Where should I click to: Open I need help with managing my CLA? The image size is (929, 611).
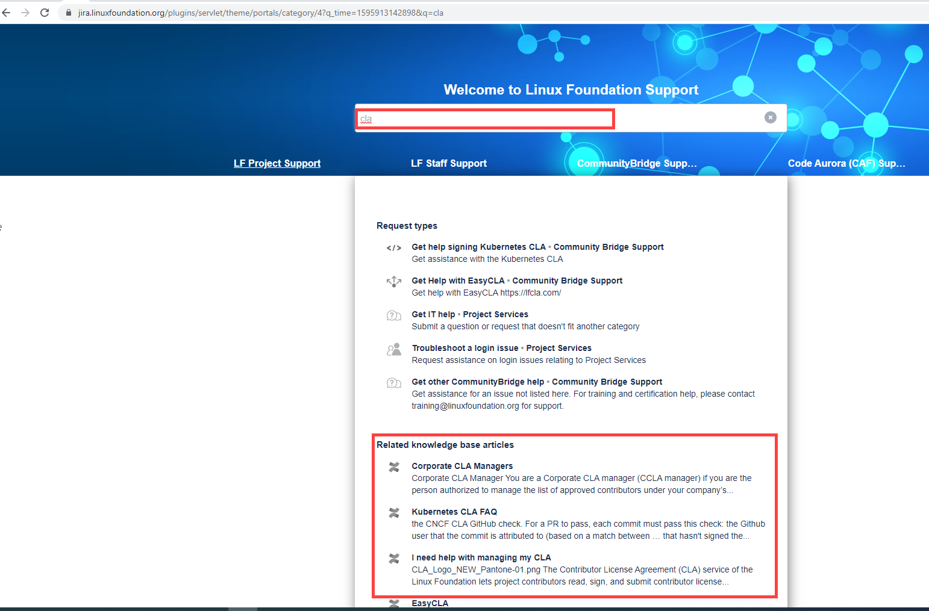pyautogui.click(x=481, y=557)
